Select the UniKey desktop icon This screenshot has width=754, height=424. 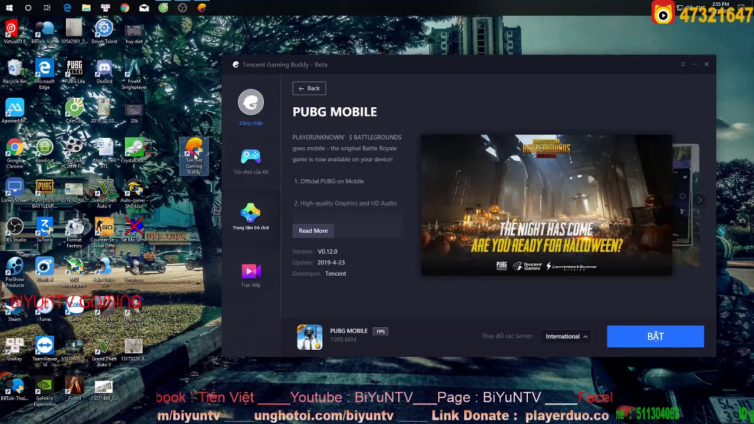point(15,349)
